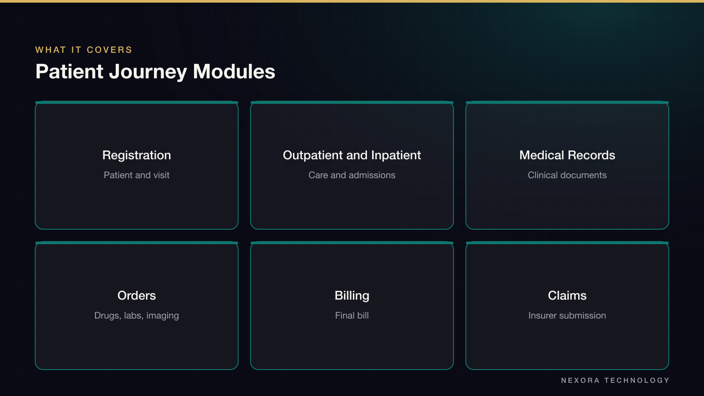704x396 pixels.
Task: Click the 'Registration' card heading
Action: (x=136, y=155)
